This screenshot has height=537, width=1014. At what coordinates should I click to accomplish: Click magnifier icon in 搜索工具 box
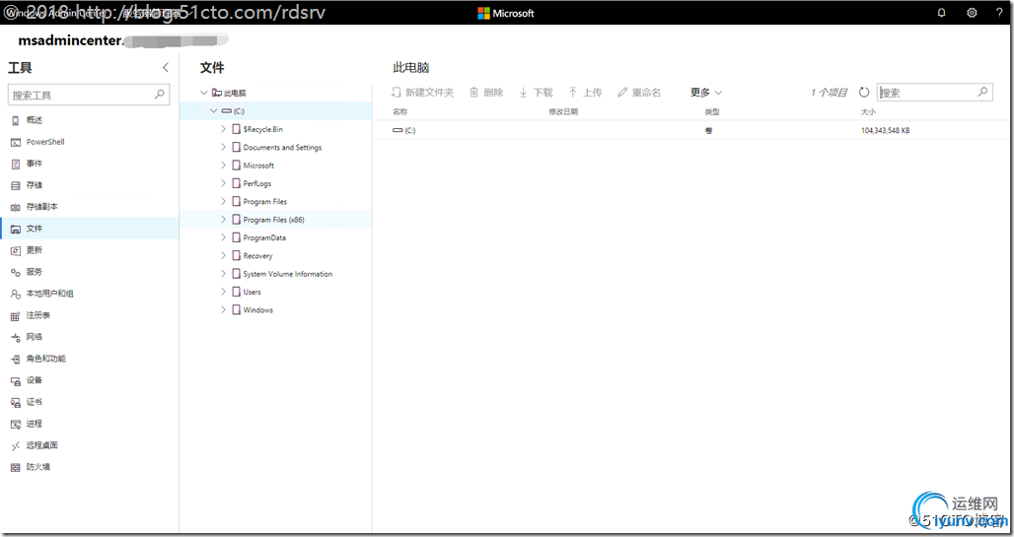[160, 95]
